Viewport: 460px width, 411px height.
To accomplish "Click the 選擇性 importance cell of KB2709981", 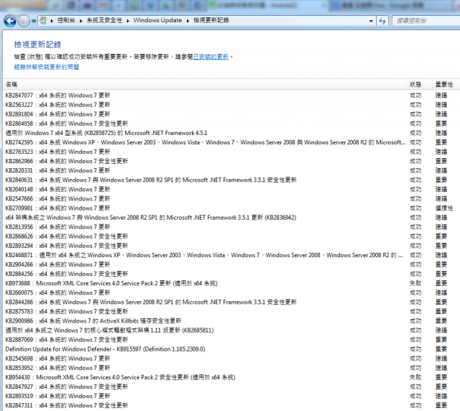I will tap(444, 208).
